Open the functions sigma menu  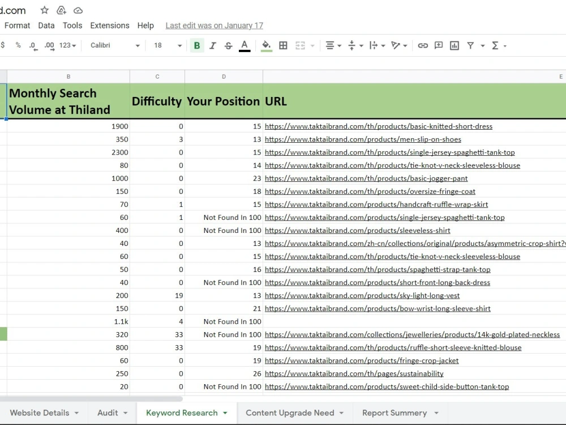tap(495, 45)
